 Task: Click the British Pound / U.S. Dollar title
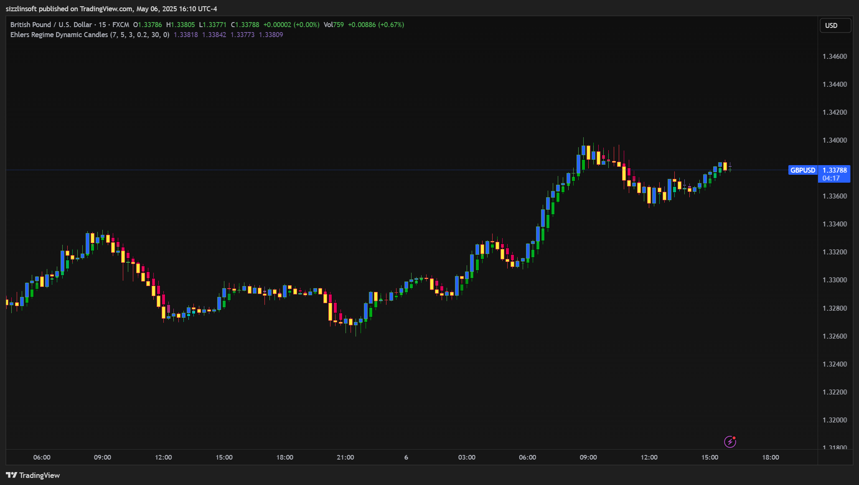51,25
